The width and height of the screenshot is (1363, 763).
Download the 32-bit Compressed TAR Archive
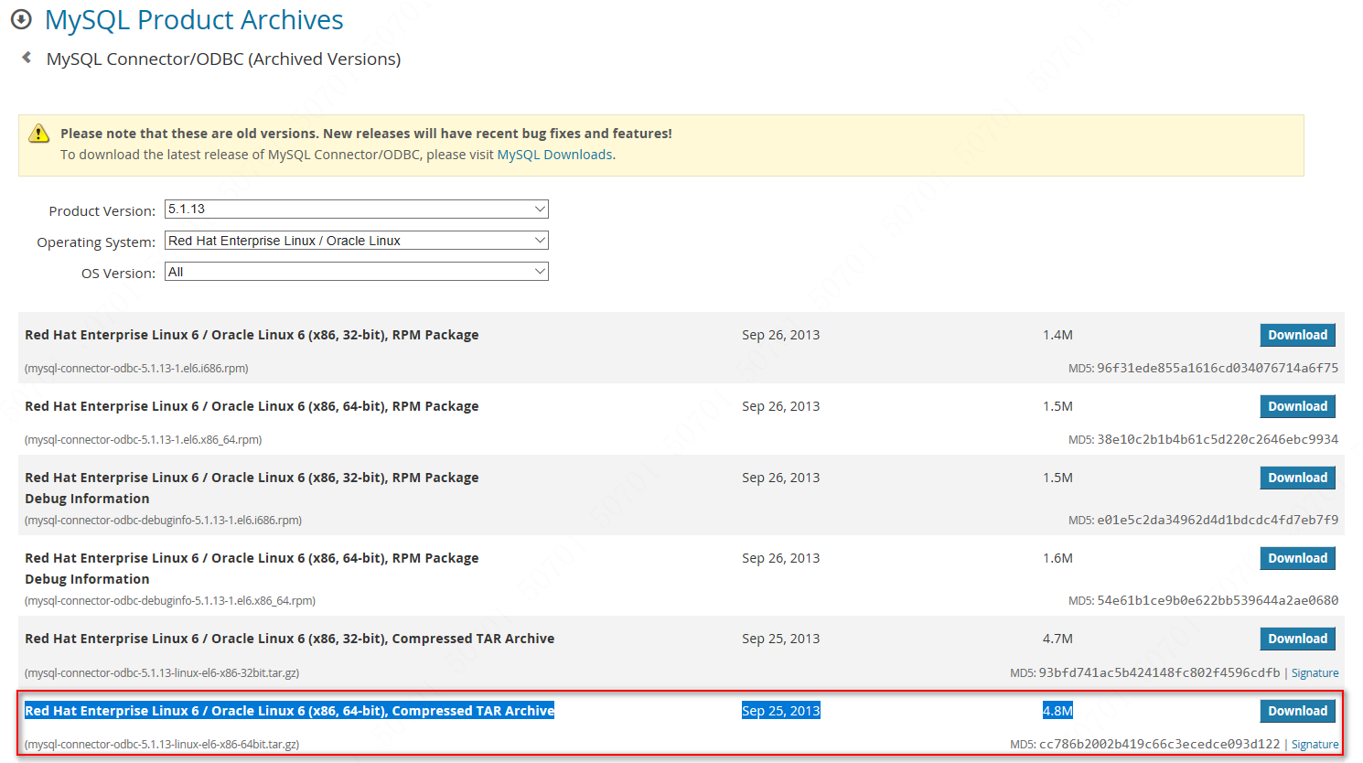click(1297, 639)
